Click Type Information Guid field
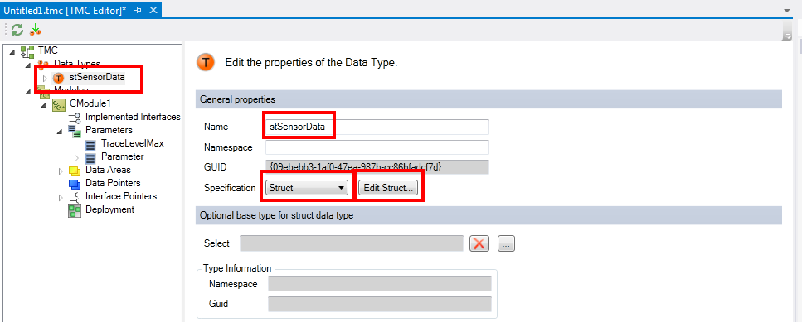This screenshot has width=802, height=322. tap(380, 304)
